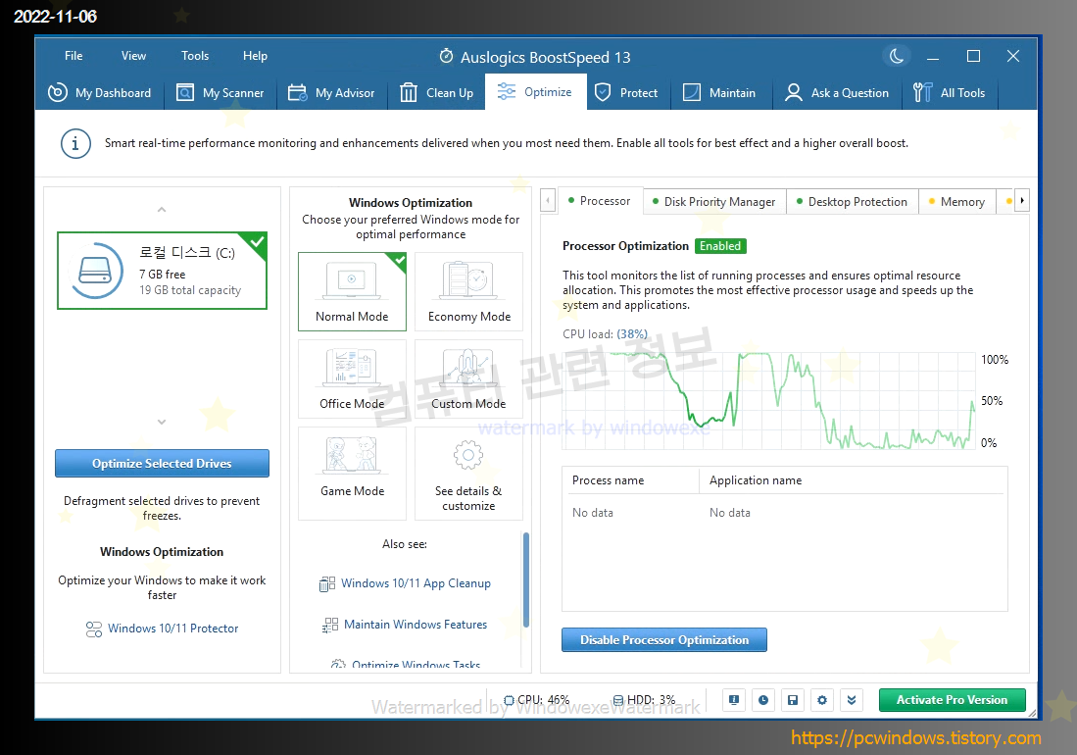Switch to the Clean Up tab
1077x755 pixels.
coord(437,93)
